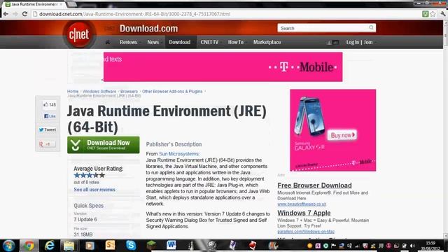Open CNET TV in the navbar
The image size is (448, 252).
click(x=209, y=42)
